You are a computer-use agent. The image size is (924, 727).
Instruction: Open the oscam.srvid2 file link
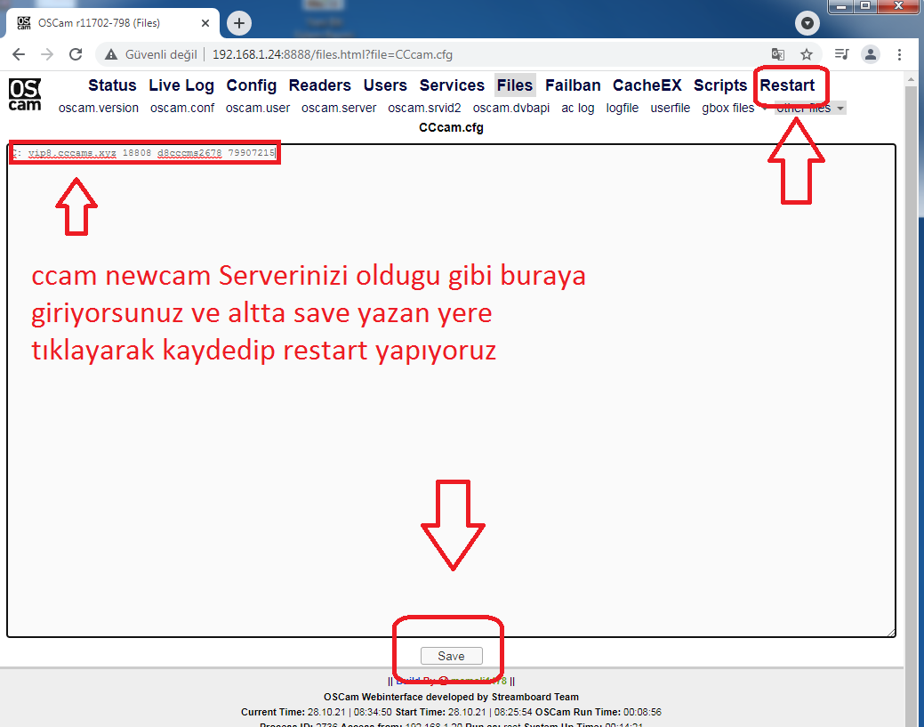click(424, 108)
